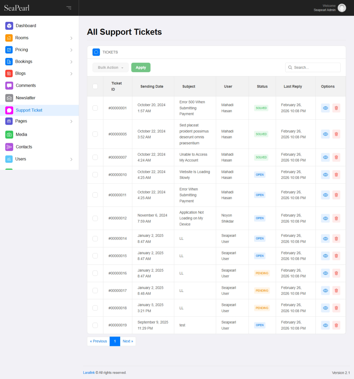Open the Seapearl Admin profile avatar
Screen dimensions: 354x379
(341, 8)
